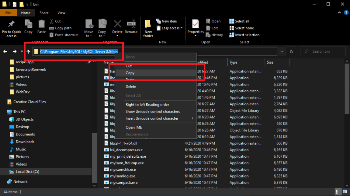Select the file myisamchk.exe
Viewport: 350px width, 196px height.
123,170
